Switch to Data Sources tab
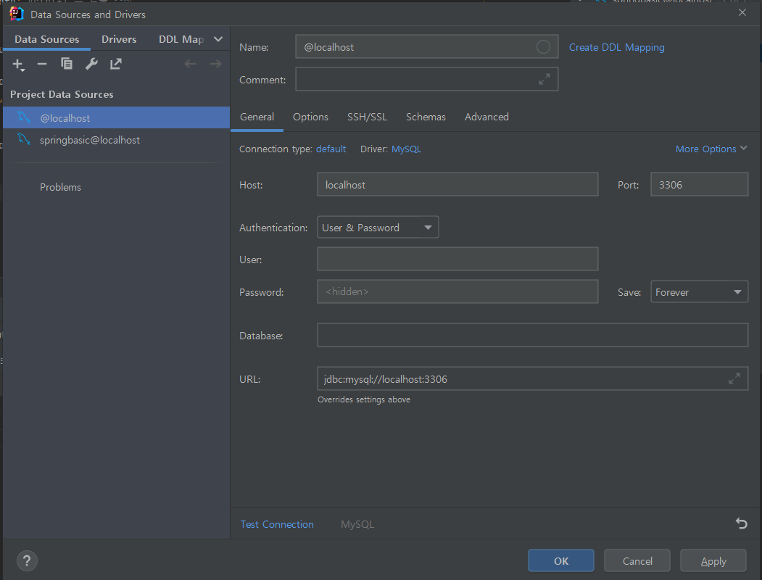This screenshot has height=580, width=762. click(x=46, y=39)
